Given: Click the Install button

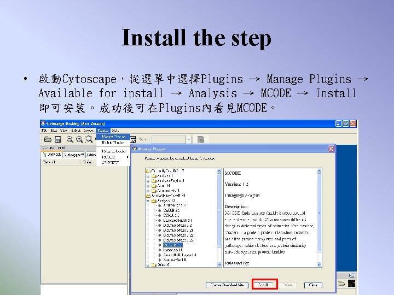Looking at the screenshot, I should pyautogui.click(x=264, y=285).
